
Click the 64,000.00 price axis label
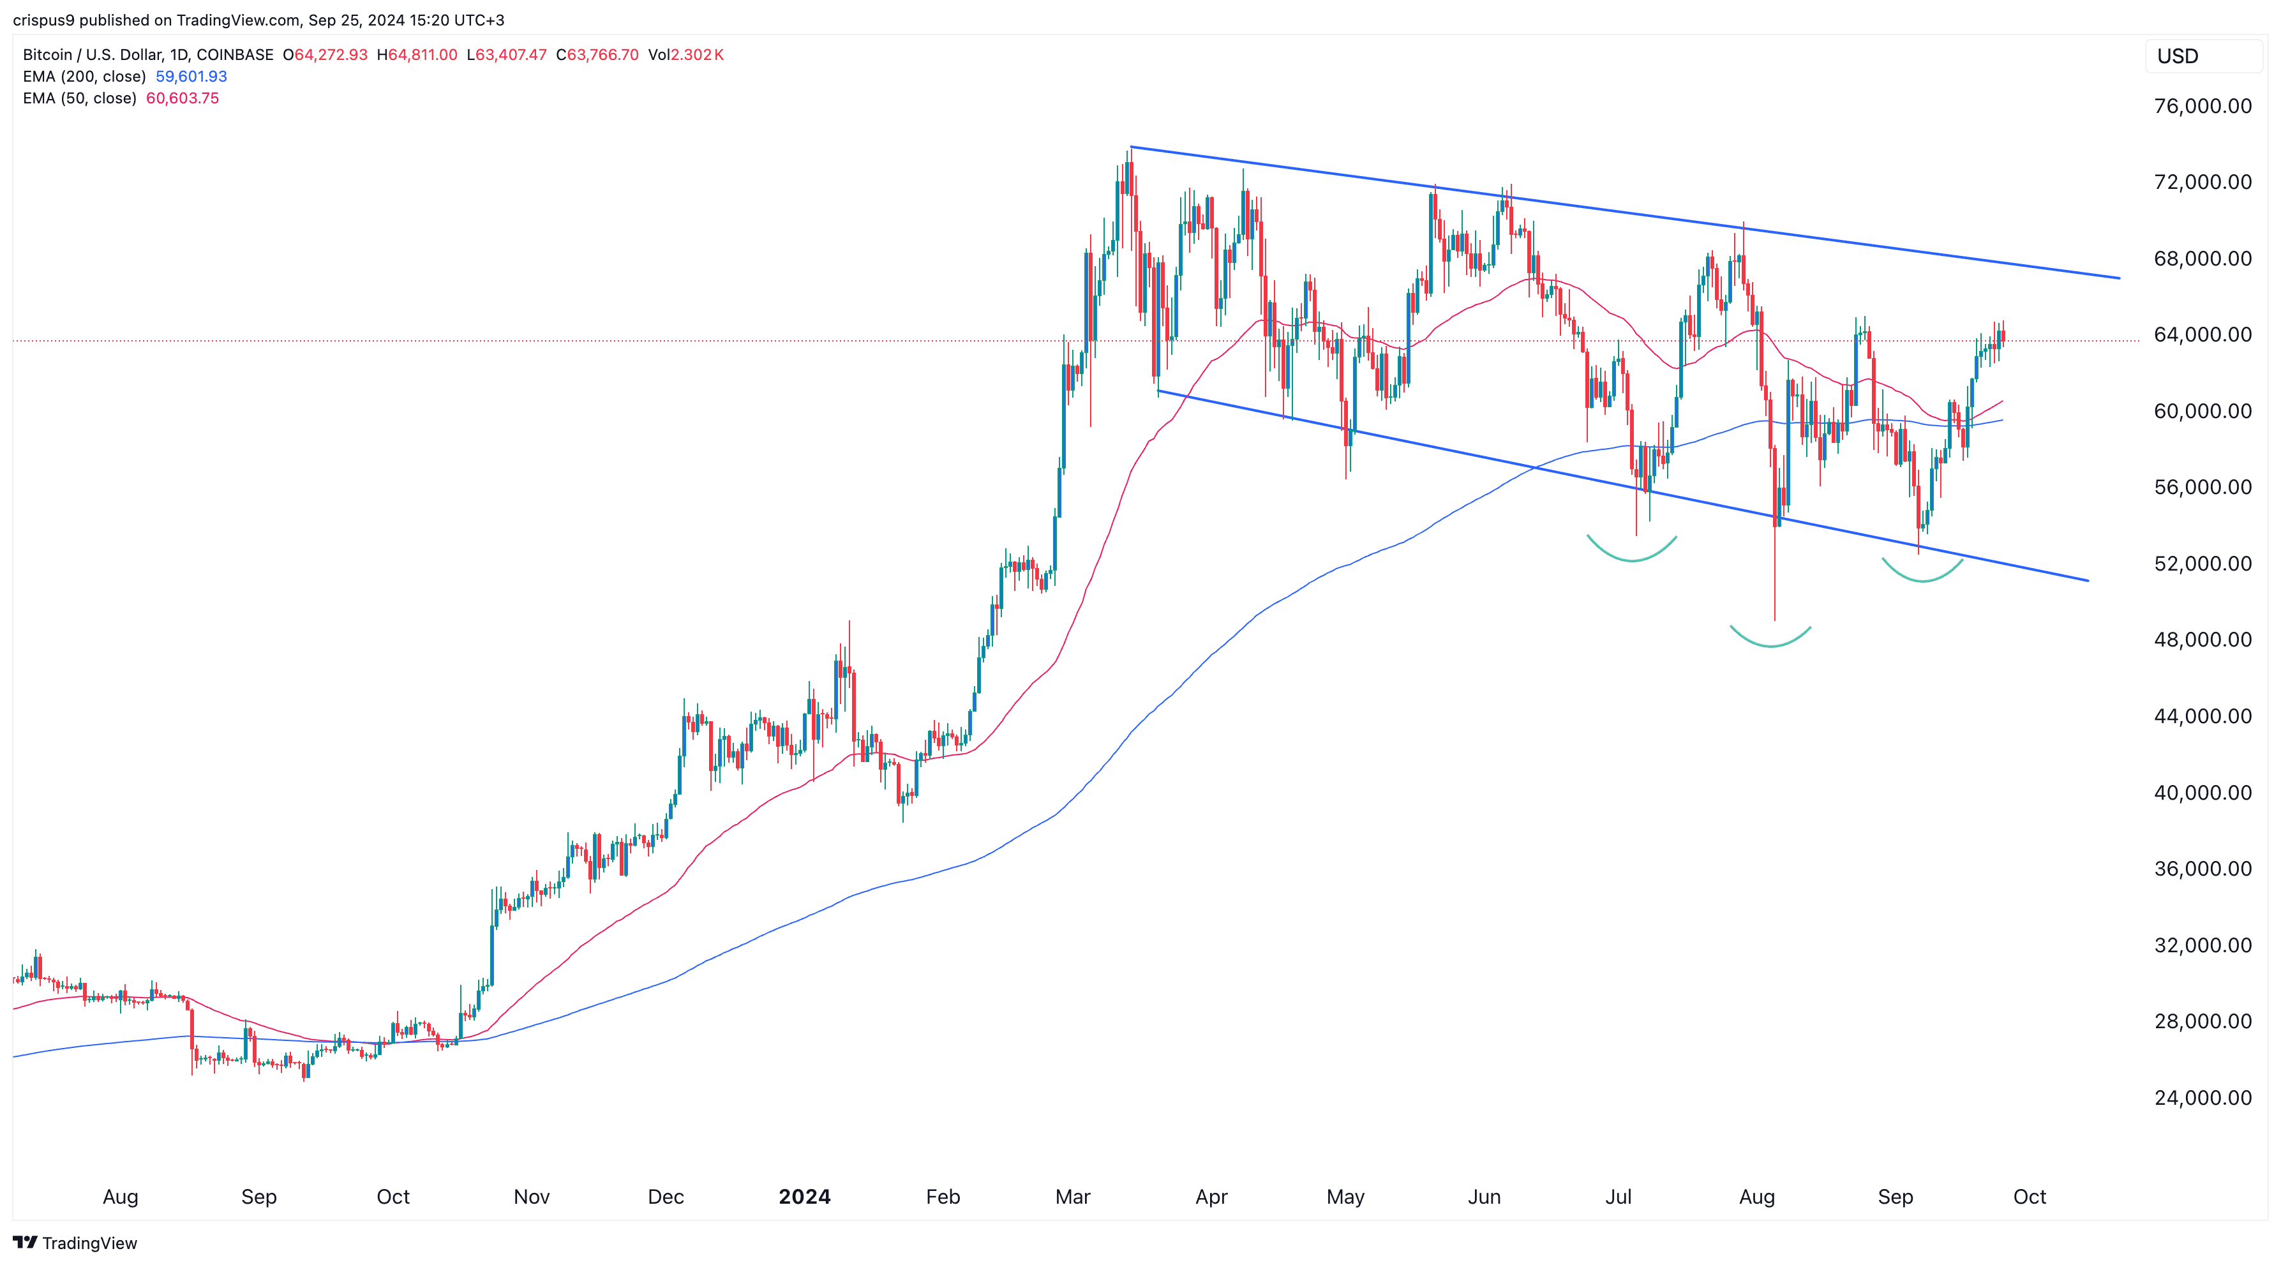point(2202,334)
